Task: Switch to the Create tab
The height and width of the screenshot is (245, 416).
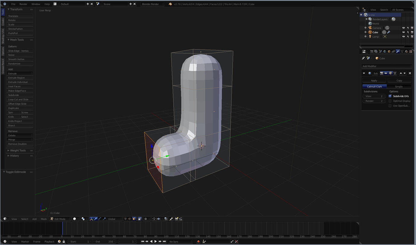Action: point(3,22)
